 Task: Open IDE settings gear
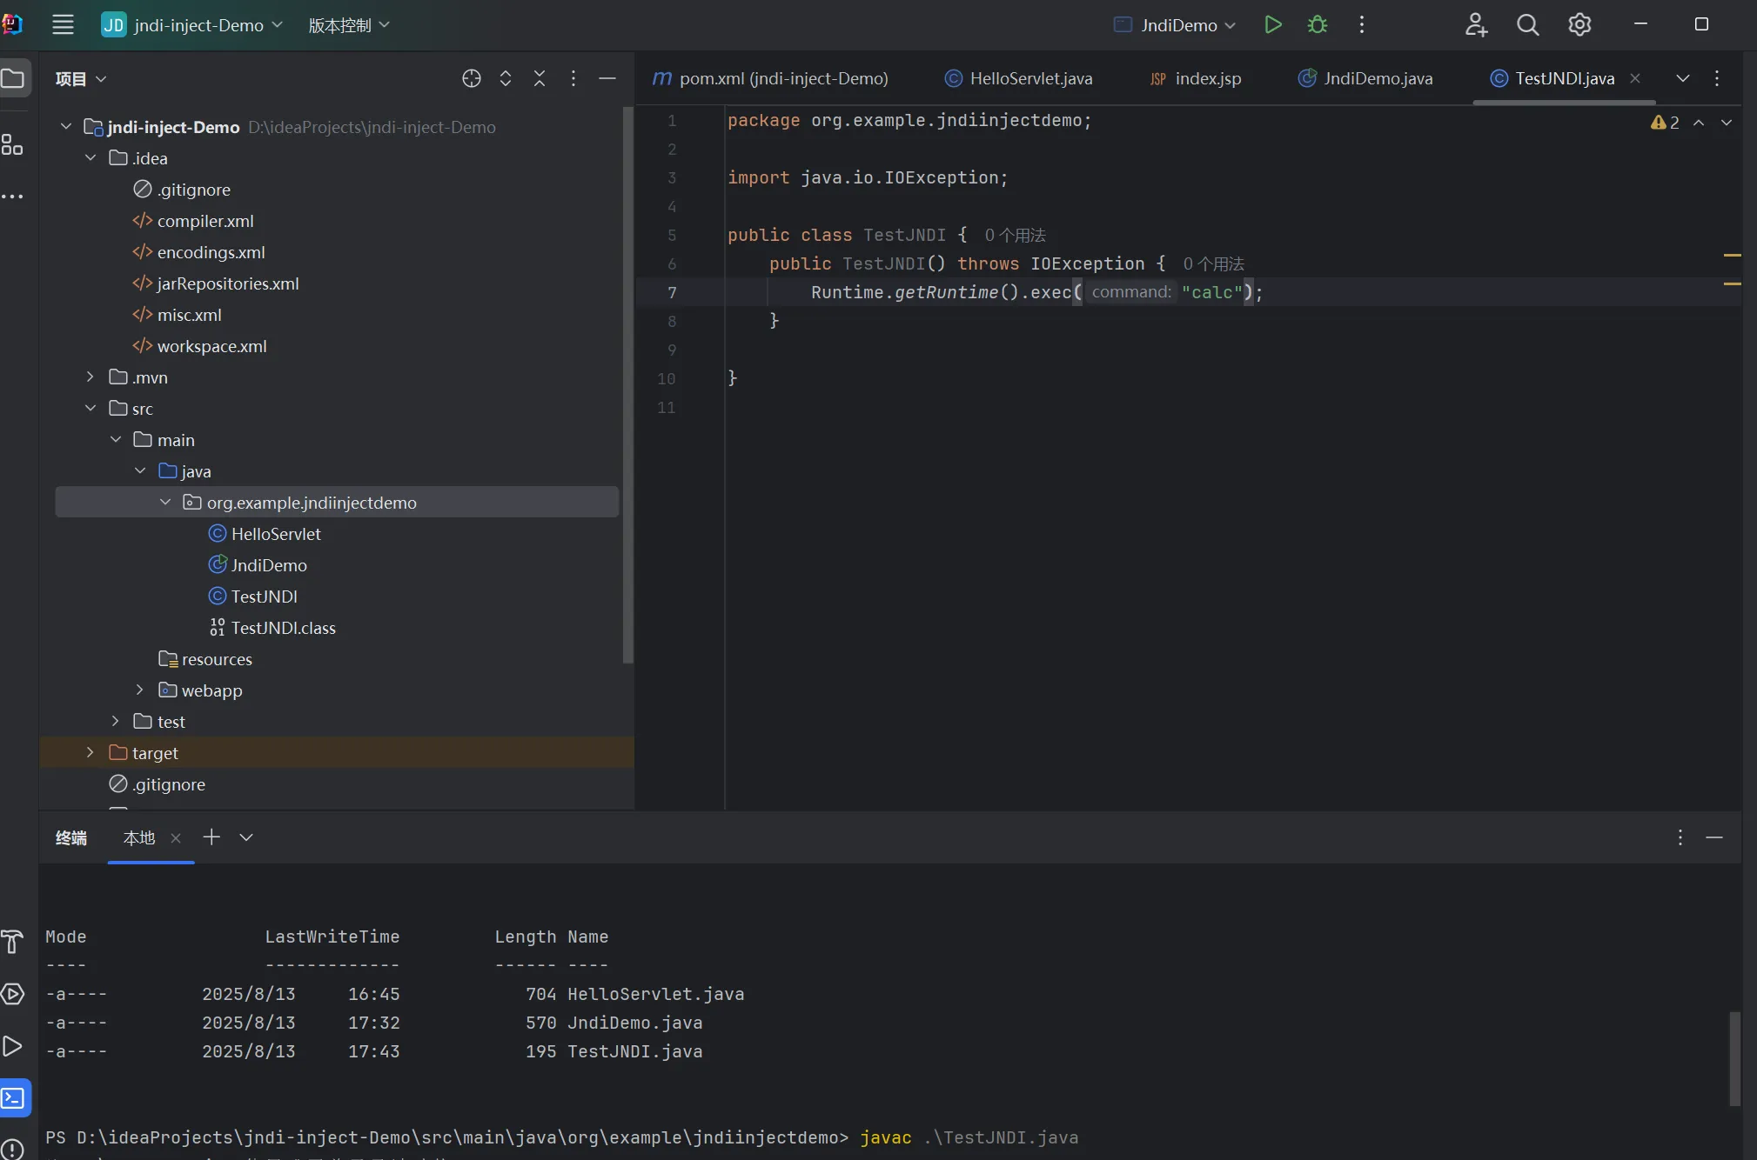[1579, 24]
